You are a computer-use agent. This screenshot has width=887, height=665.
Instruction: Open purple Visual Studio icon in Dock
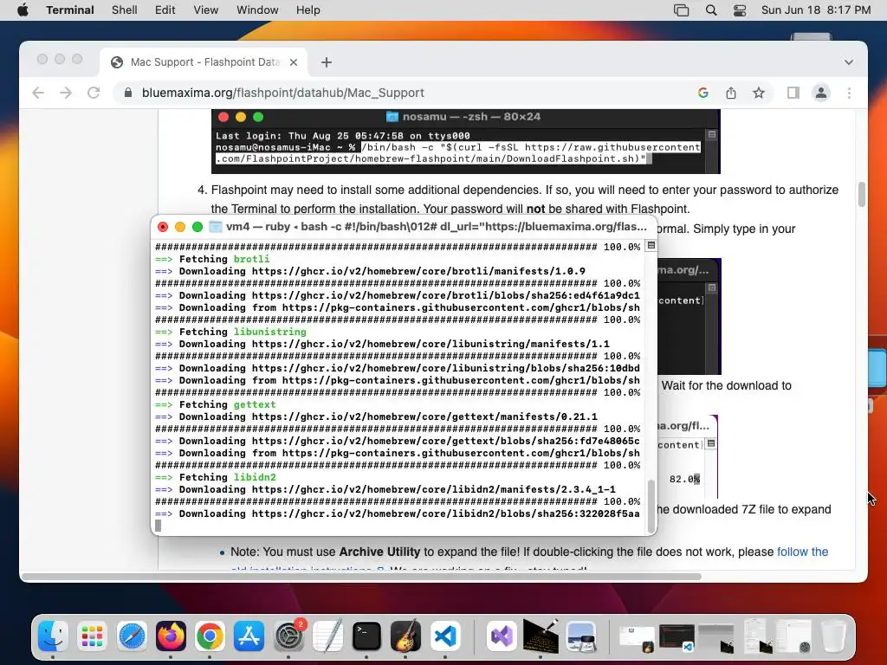(x=502, y=636)
